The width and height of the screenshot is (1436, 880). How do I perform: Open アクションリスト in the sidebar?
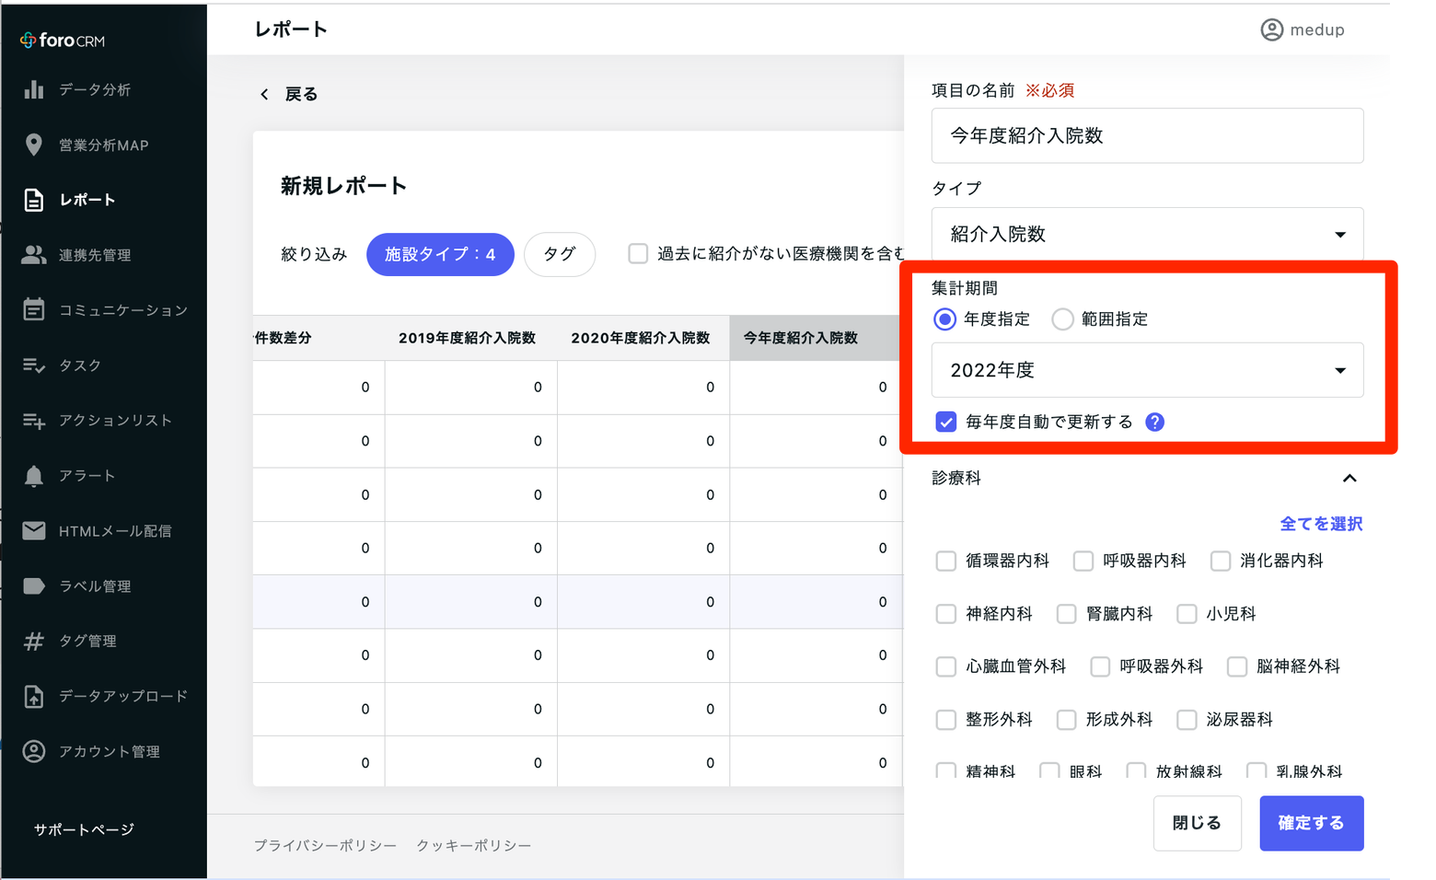tap(116, 421)
